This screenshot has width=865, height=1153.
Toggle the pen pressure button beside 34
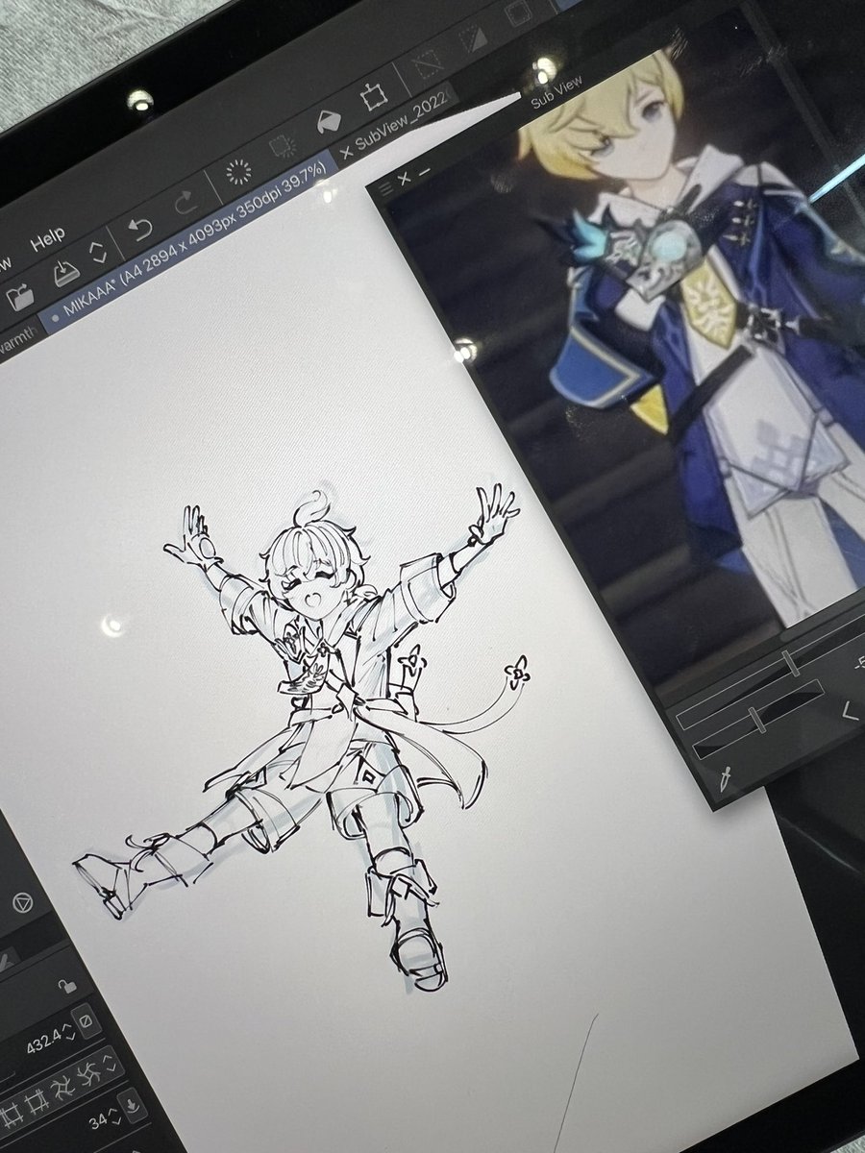[x=133, y=1107]
